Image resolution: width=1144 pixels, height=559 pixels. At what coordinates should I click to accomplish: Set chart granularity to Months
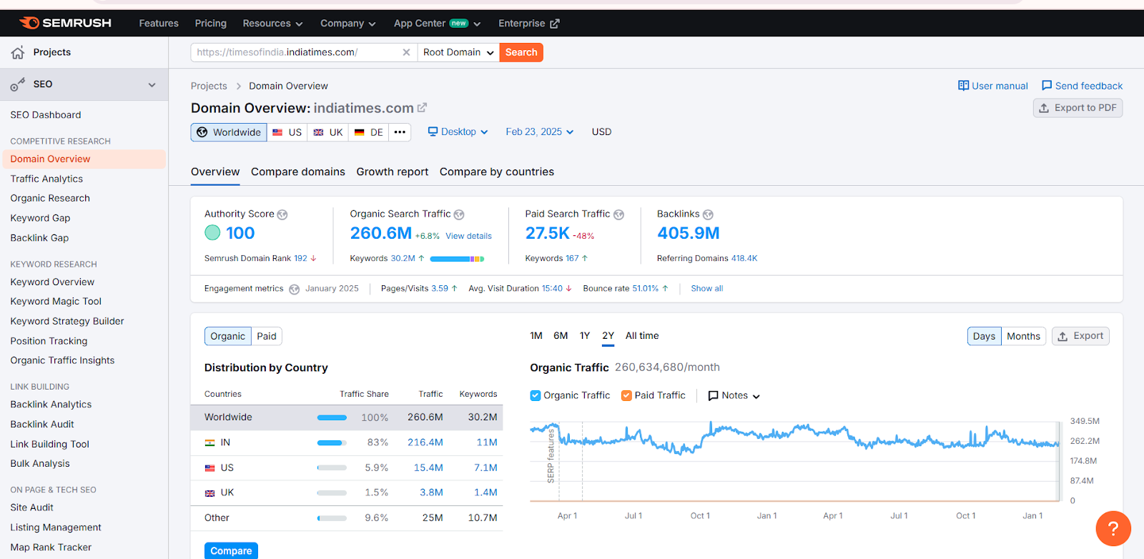(1023, 336)
